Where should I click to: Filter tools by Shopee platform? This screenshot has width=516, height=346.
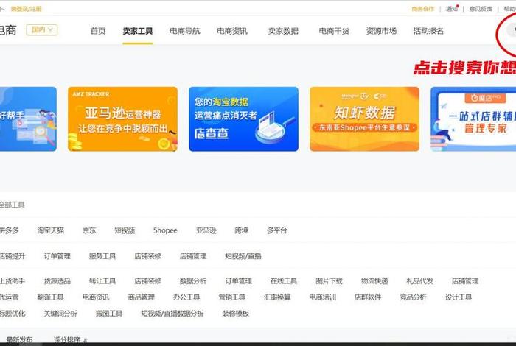[x=165, y=230]
